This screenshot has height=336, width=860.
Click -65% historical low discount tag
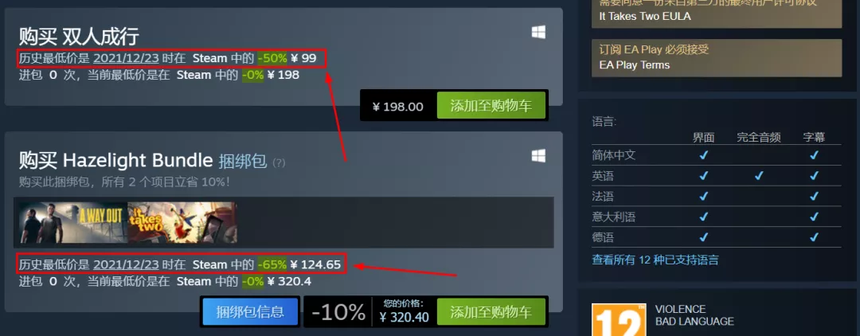[272, 265]
